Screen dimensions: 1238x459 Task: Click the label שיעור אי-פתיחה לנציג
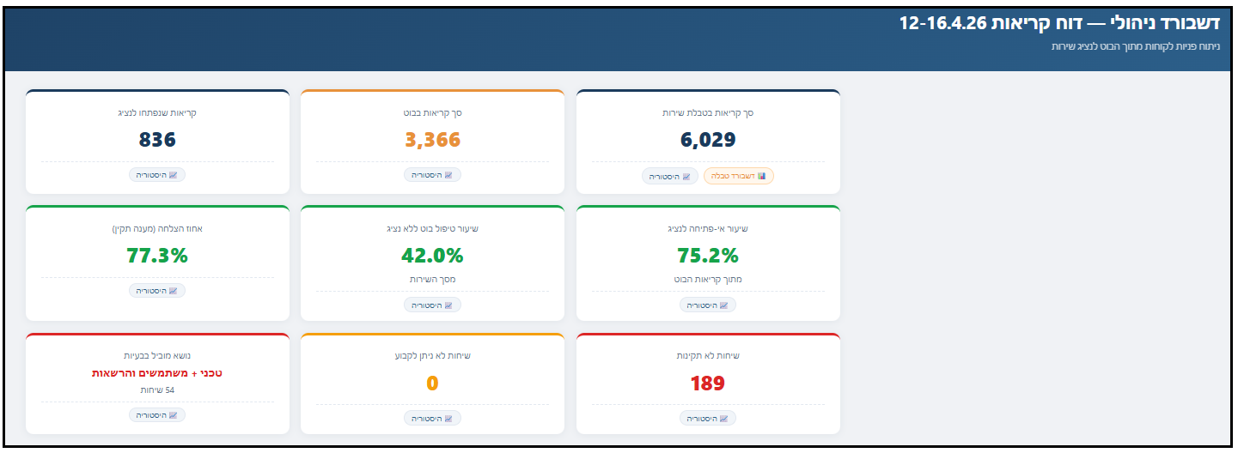(708, 228)
